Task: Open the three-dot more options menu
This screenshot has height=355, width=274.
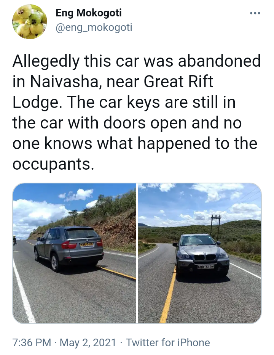Action: pos(255,13)
